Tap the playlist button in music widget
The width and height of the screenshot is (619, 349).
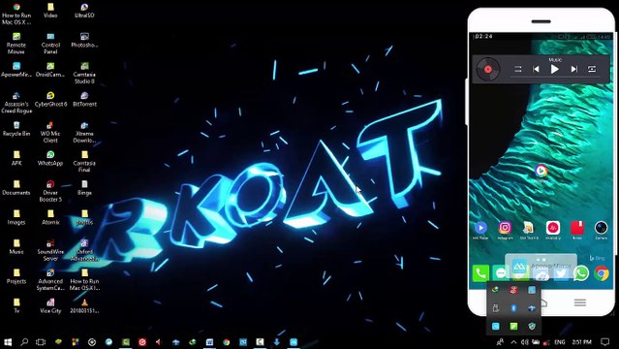coord(518,69)
